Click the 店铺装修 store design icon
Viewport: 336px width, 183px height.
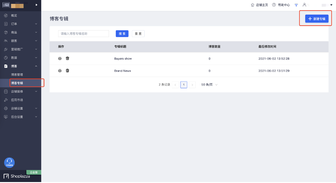[6, 92]
